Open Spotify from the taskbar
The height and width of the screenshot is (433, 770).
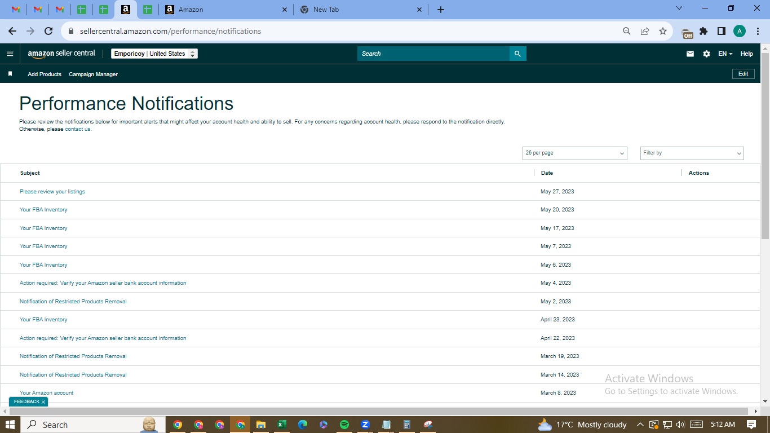point(344,425)
